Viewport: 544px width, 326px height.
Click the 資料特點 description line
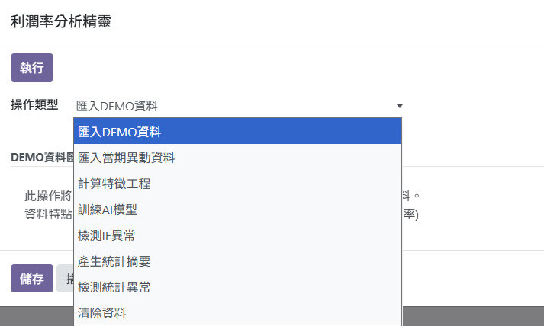48,214
